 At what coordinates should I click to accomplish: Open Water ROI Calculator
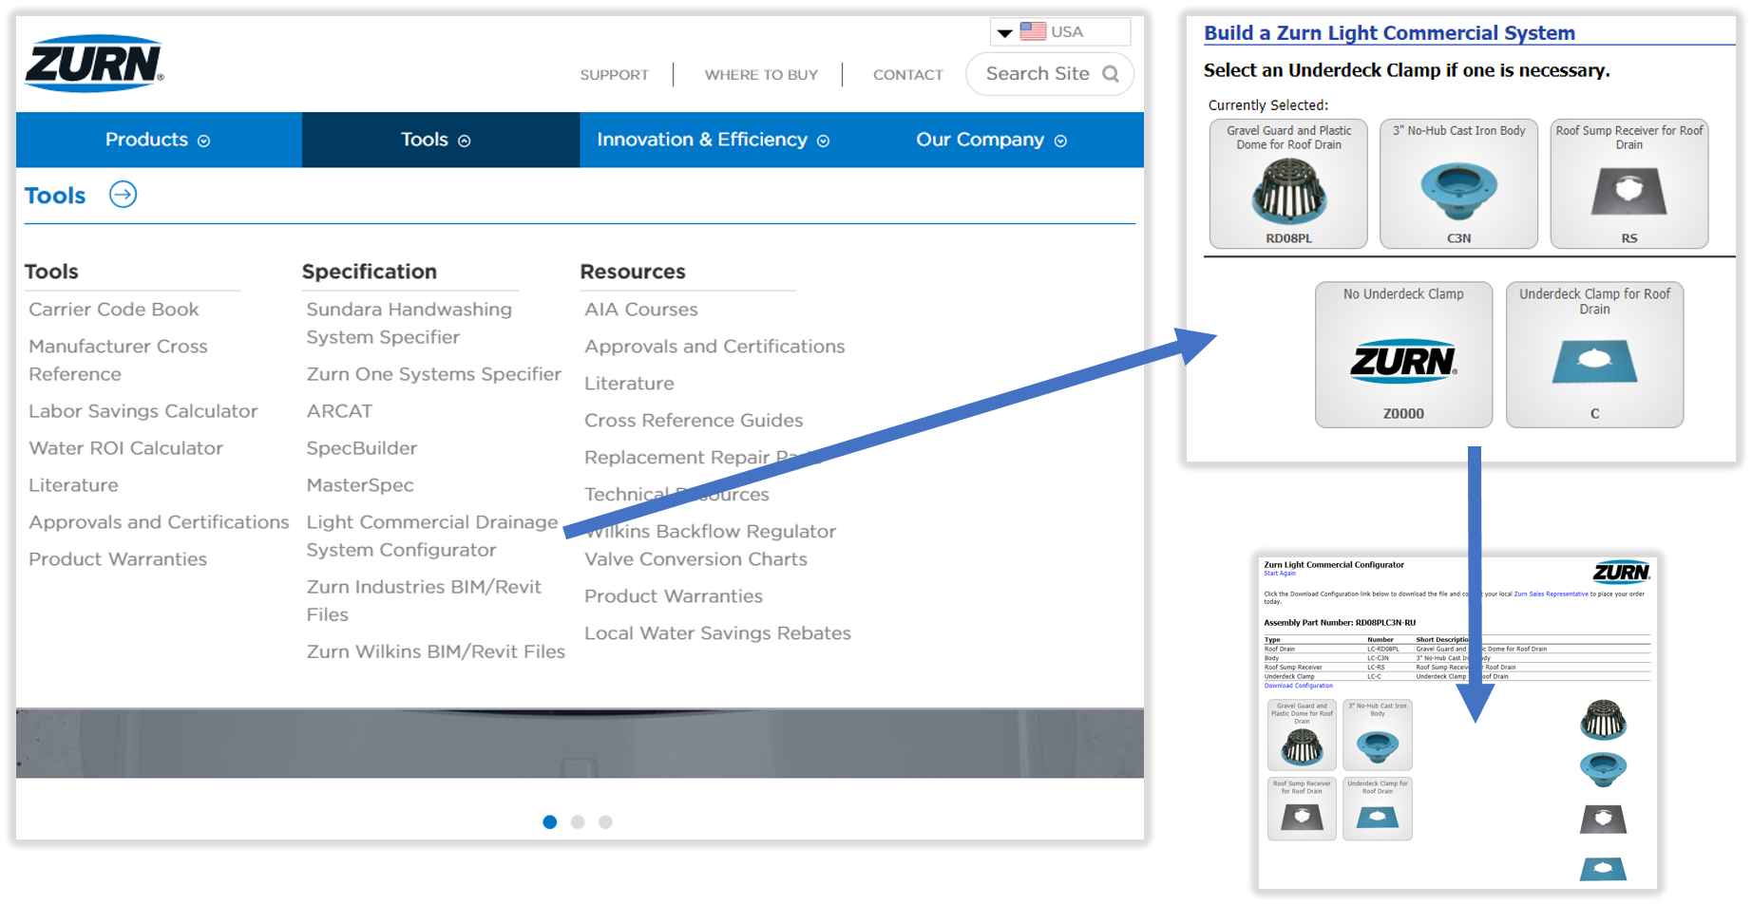[x=125, y=448]
